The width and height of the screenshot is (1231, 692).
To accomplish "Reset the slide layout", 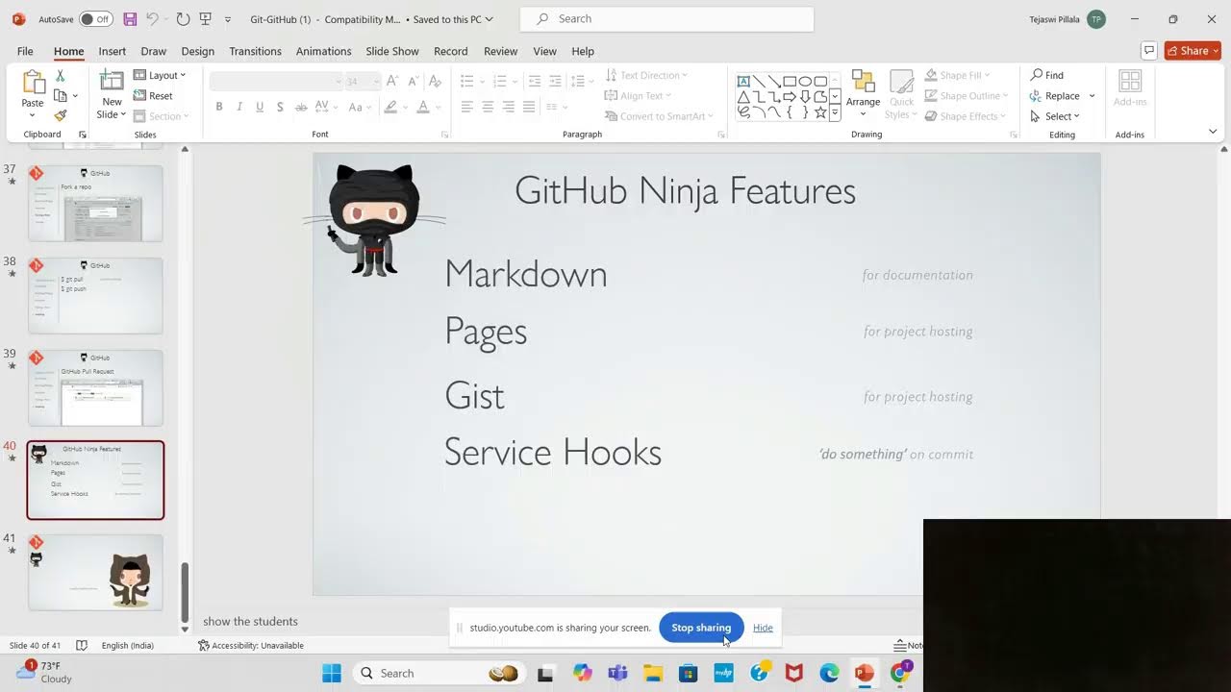I will pyautogui.click(x=154, y=95).
